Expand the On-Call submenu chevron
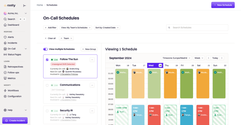 click(x=26, y=49)
